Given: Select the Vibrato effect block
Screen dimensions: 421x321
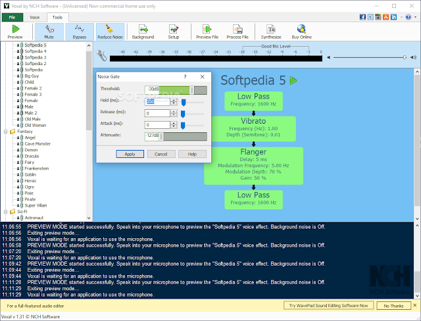Looking at the screenshot, I should [254, 129].
